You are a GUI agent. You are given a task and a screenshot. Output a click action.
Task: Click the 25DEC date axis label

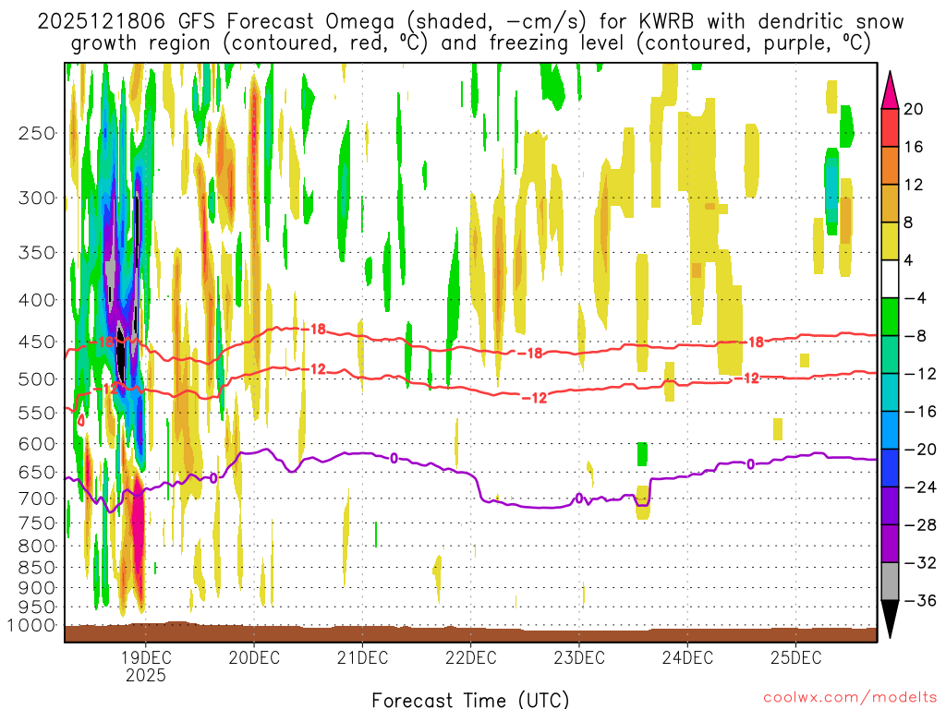795,657
